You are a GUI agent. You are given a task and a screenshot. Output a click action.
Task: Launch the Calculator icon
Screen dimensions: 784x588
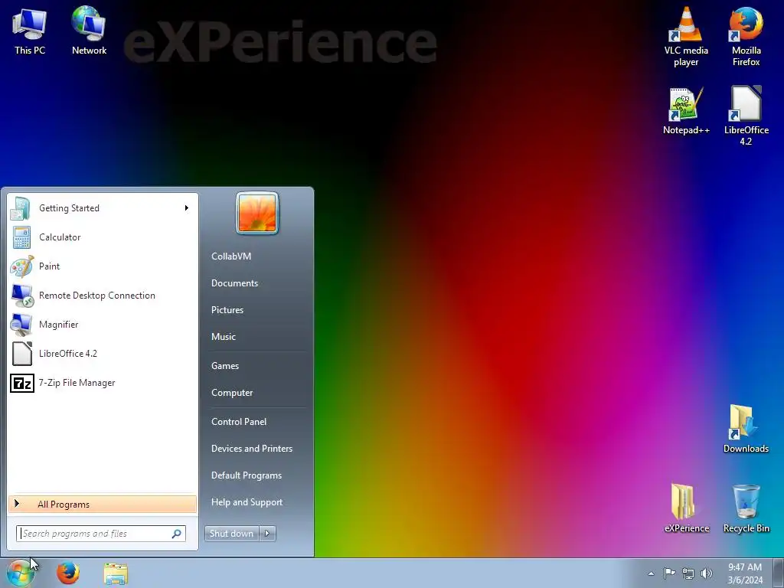coord(21,237)
